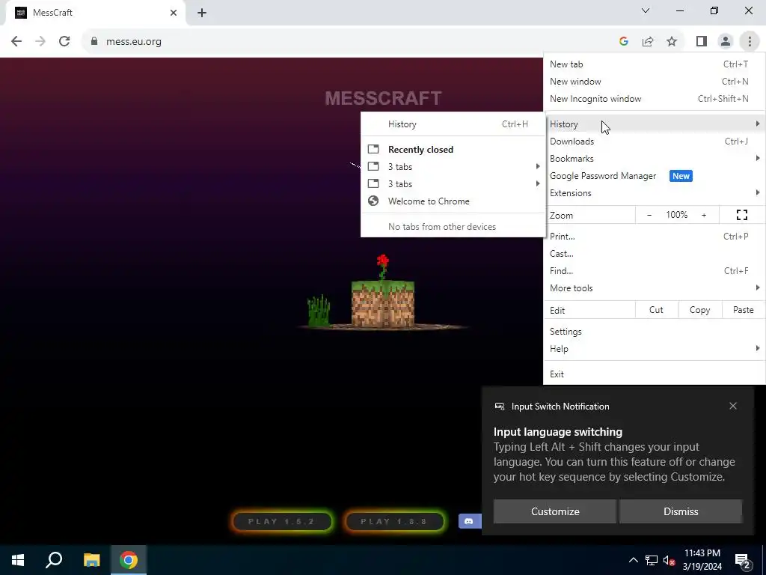Choose New window in the menu
This screenshot has width=766, height=575.
tap(654, 82)
